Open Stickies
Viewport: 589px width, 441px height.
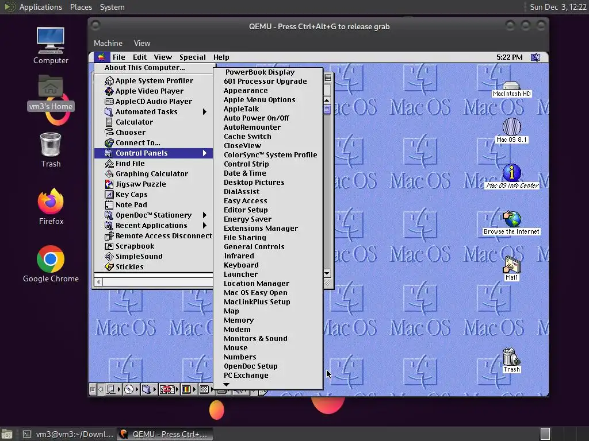[154, 266]
